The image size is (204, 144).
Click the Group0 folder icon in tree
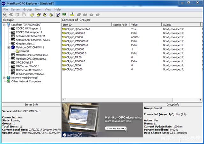[18, 51]
